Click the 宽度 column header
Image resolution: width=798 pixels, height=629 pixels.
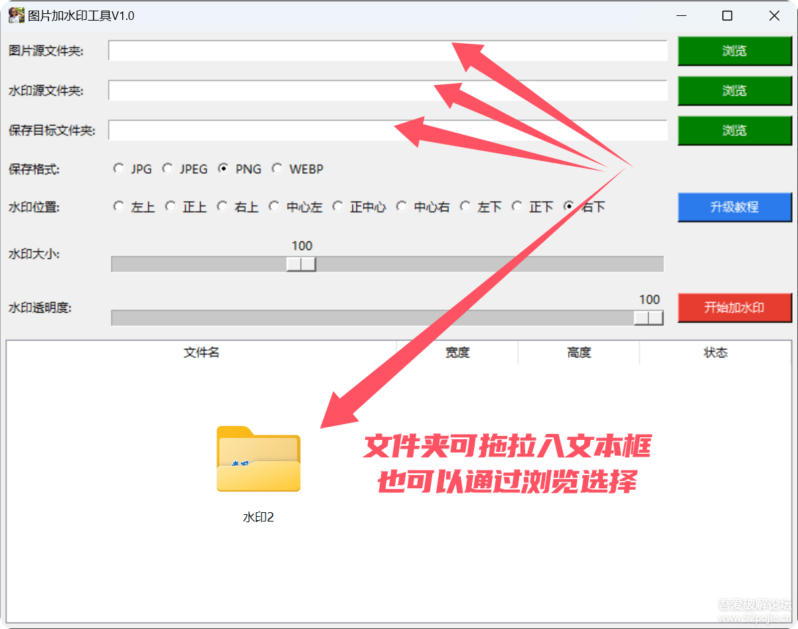pos(457,353)
